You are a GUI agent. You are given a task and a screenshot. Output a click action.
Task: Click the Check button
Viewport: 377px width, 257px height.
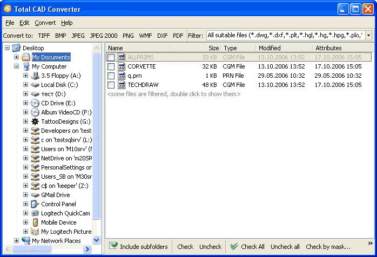[185, 247]
